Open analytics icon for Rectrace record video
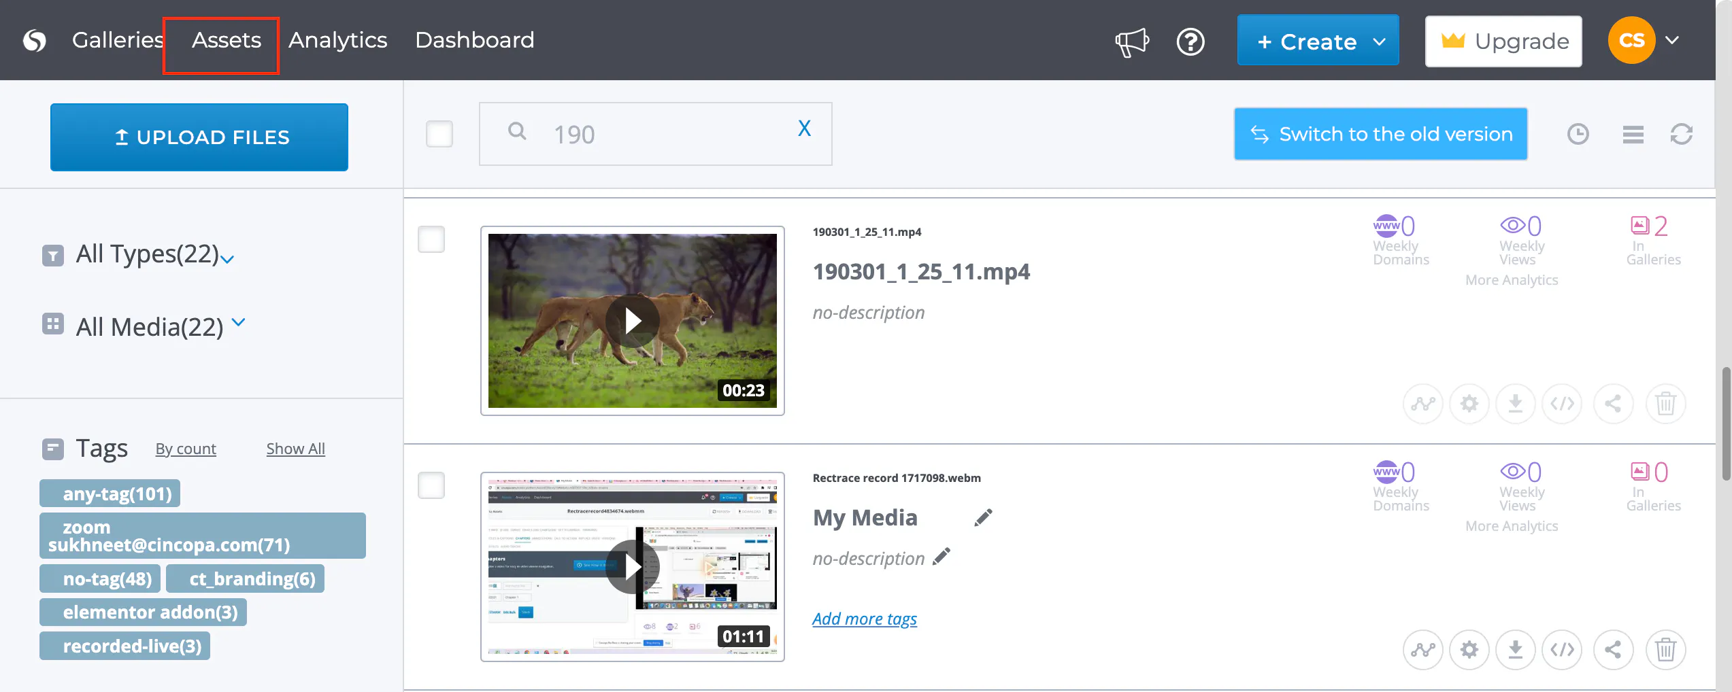 1422,650
